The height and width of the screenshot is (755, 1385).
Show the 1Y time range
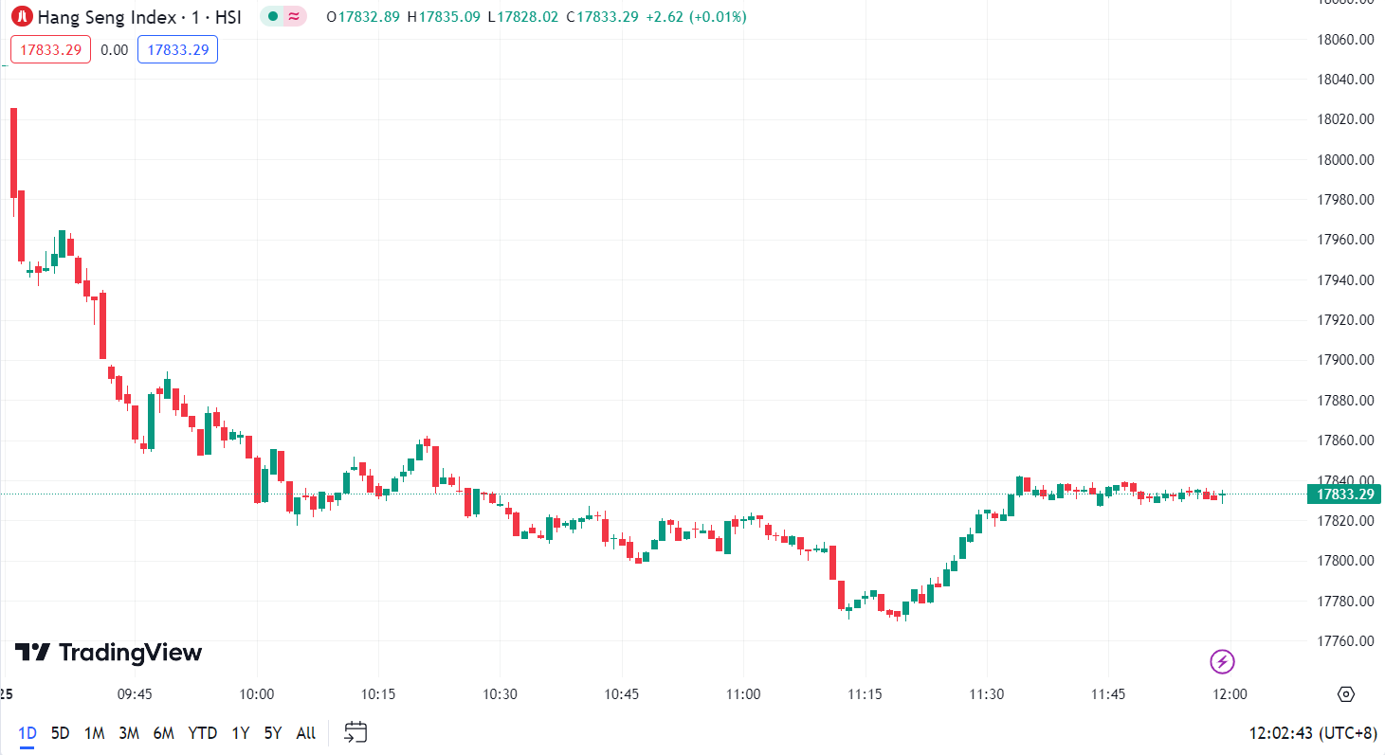tap(241, 732)
